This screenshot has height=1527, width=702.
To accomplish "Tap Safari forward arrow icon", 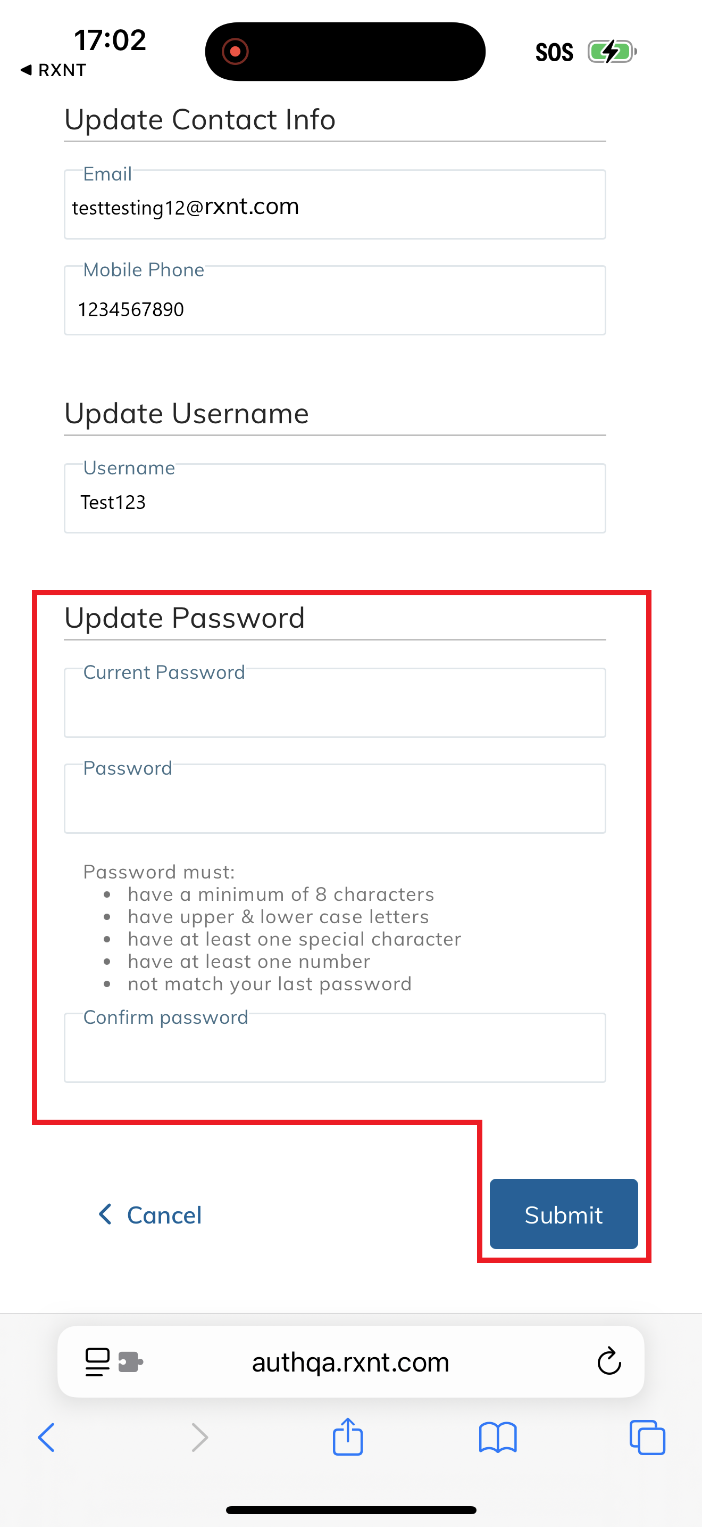I will point(200,1438).
